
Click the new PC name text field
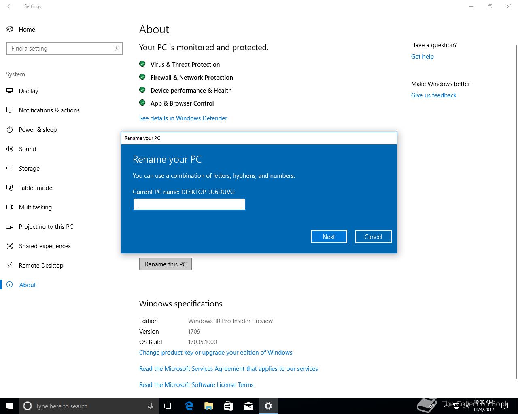point(189,204)
